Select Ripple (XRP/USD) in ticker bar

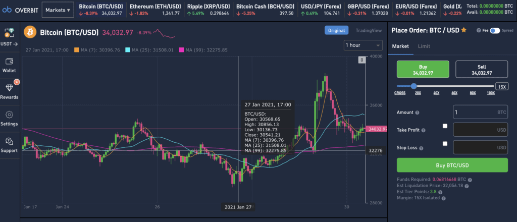click(208, 10)
